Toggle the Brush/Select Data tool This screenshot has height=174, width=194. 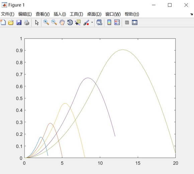pos(86,22)
